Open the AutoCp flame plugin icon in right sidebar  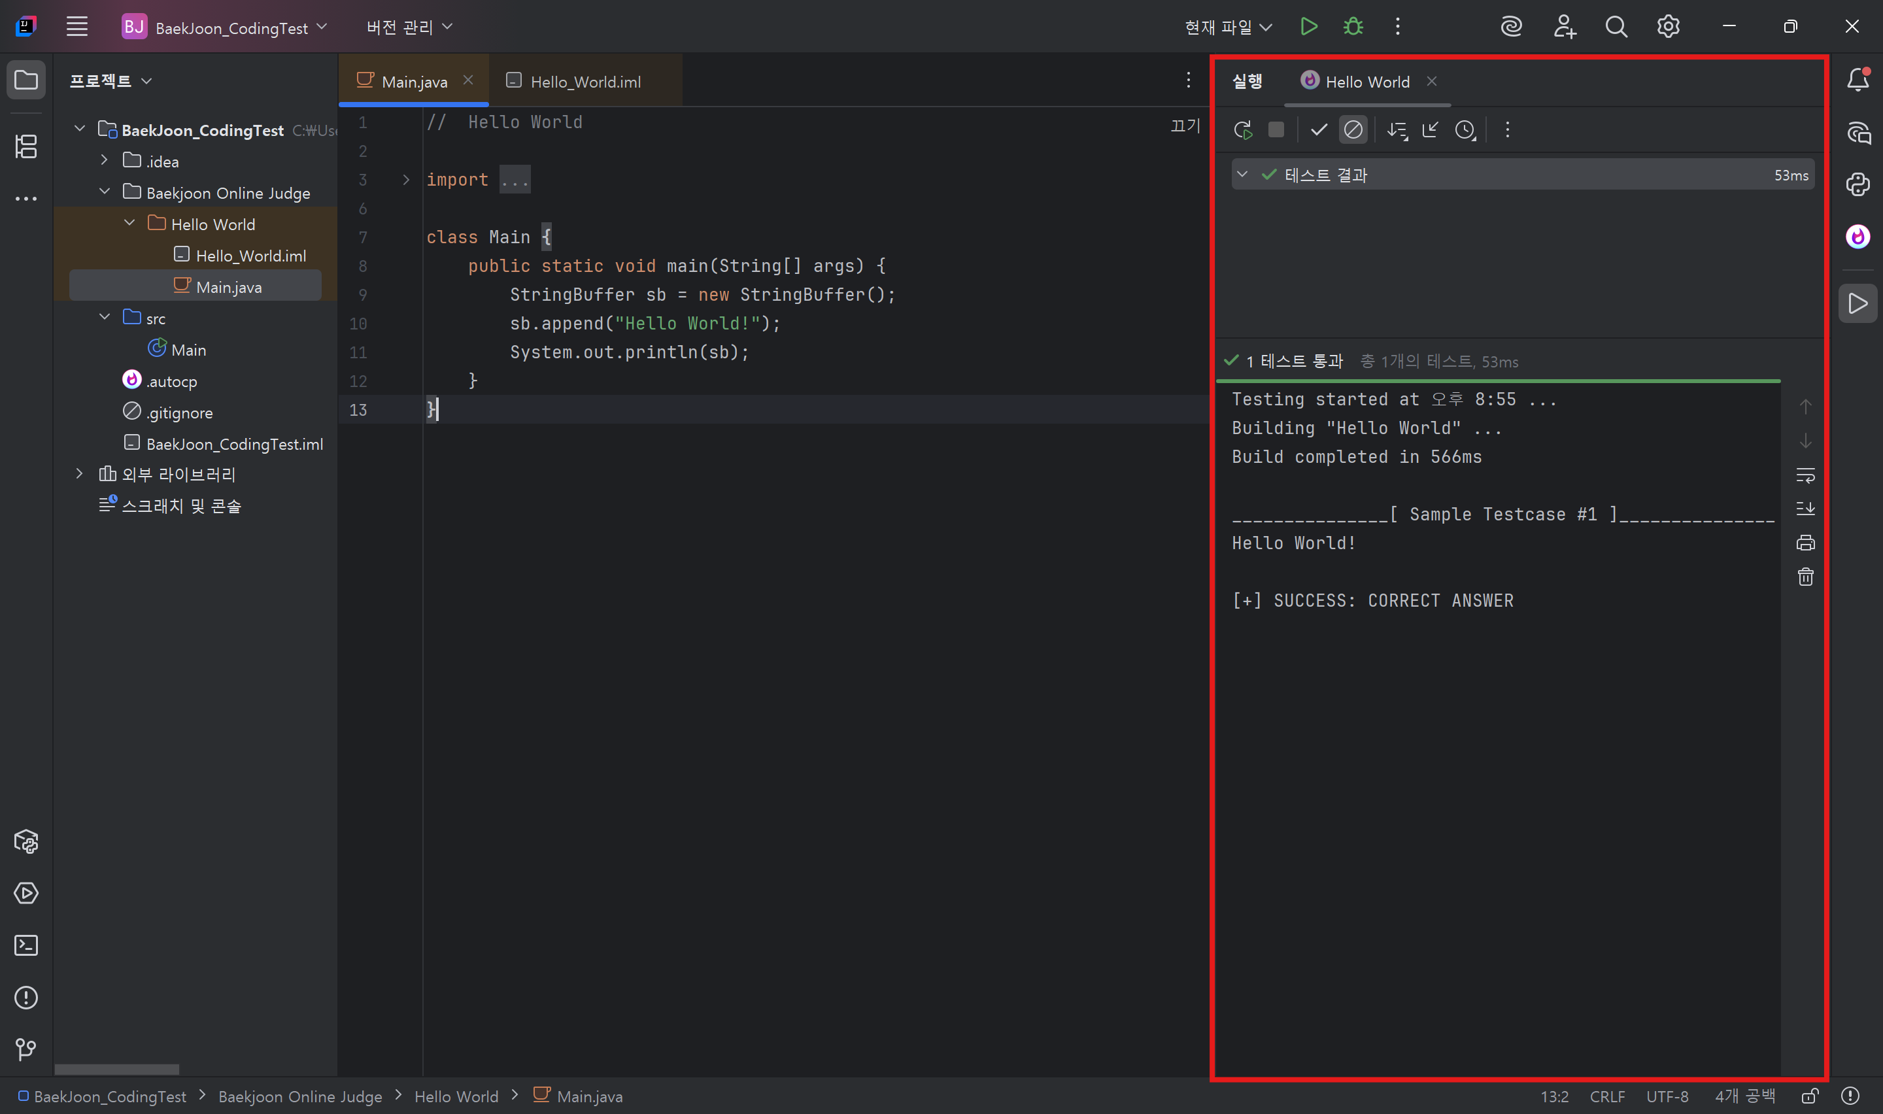tap(1858, 237)
